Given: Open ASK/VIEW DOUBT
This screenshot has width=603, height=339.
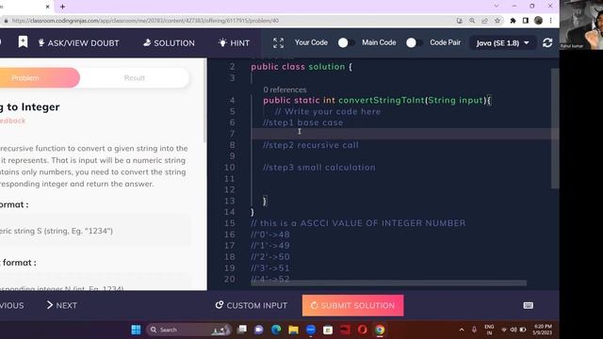Looking at the screenshot, I should pyautogui.click(x=78, y=43).
